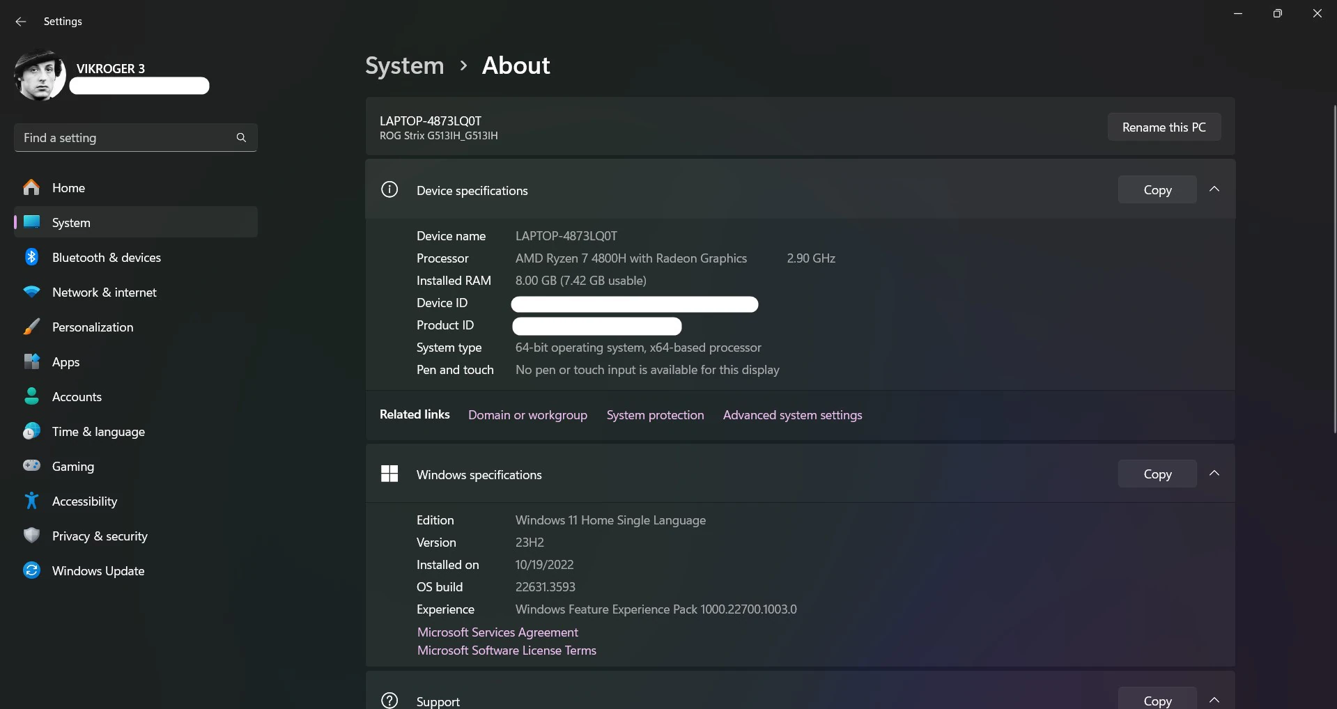This screenshot has height=709, width=1337.
Task: Open Home via its house icon
Action: (x=31, y=187)
